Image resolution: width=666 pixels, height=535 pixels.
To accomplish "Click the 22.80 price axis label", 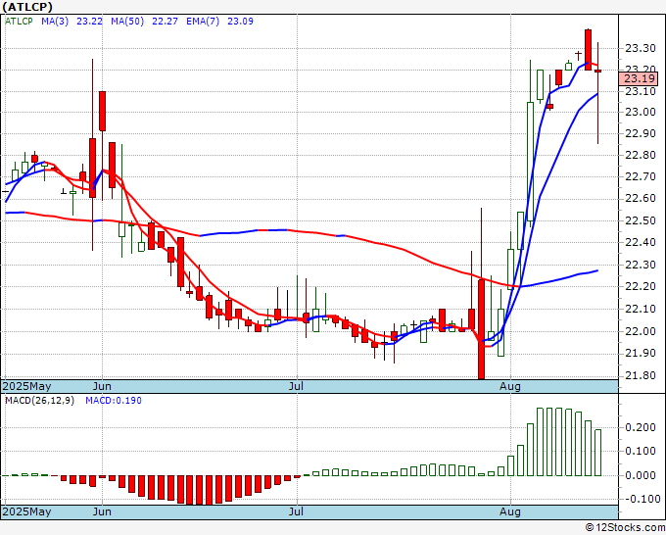I will tap(641, 155).
